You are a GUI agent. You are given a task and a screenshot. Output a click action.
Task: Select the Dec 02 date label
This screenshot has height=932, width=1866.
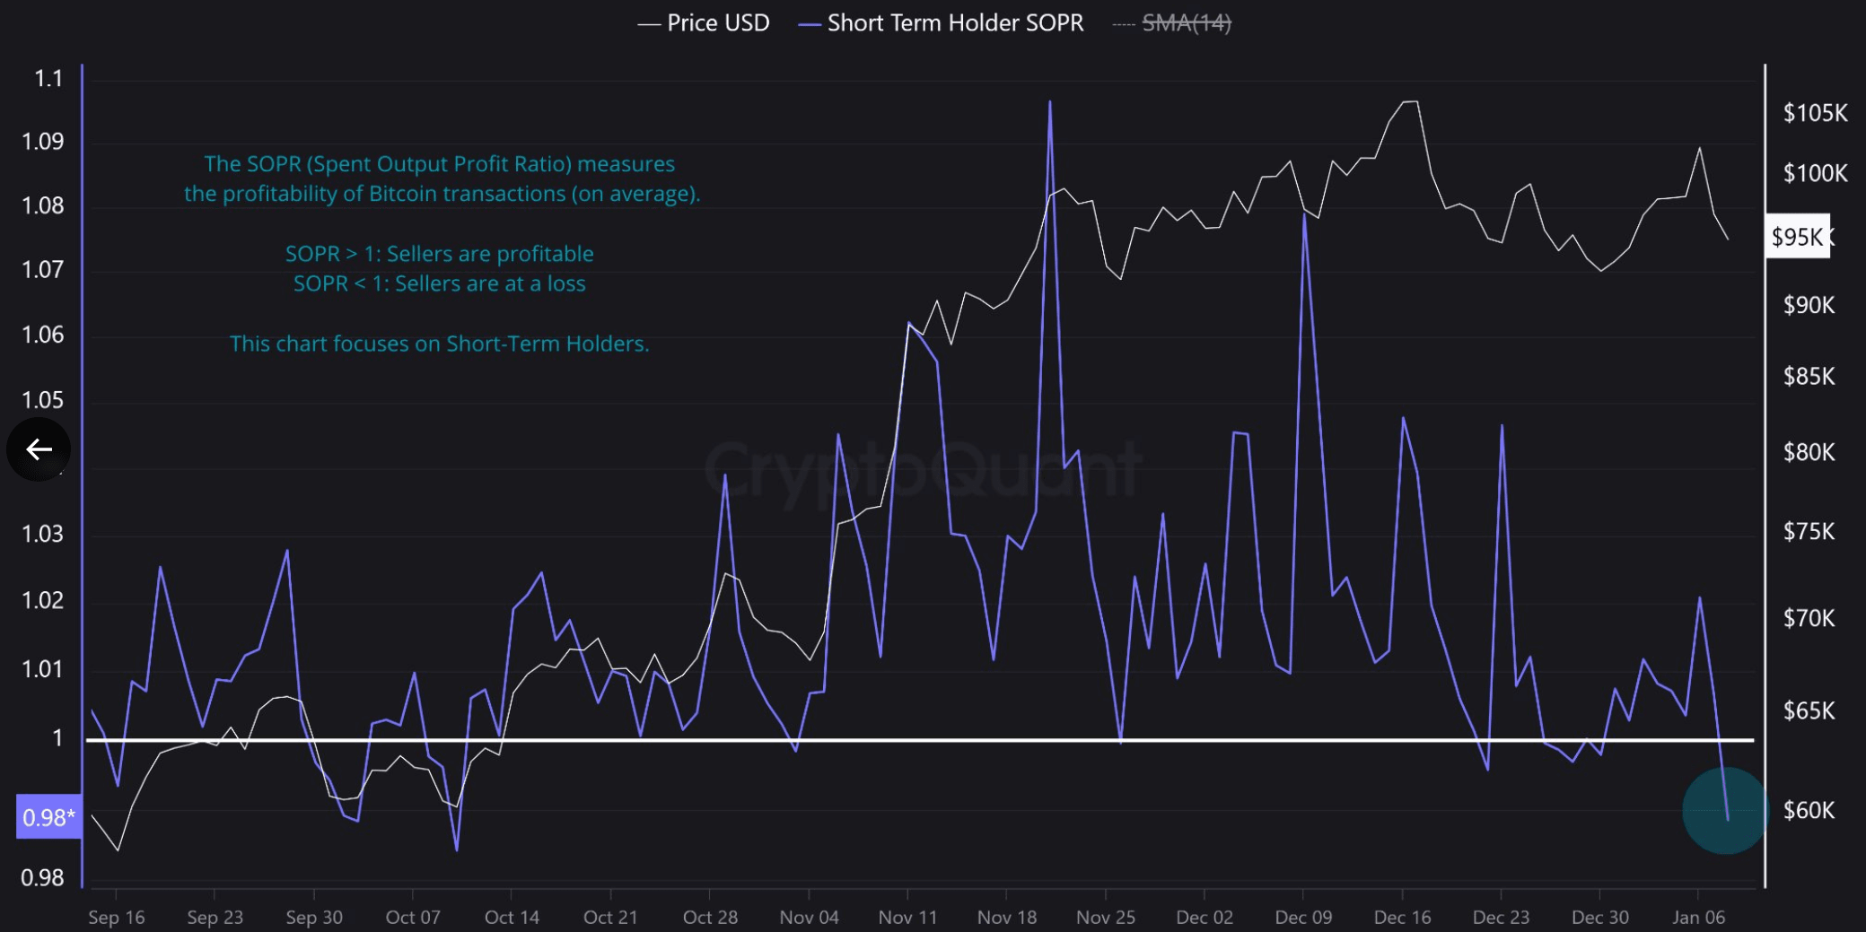[1205, 917]
